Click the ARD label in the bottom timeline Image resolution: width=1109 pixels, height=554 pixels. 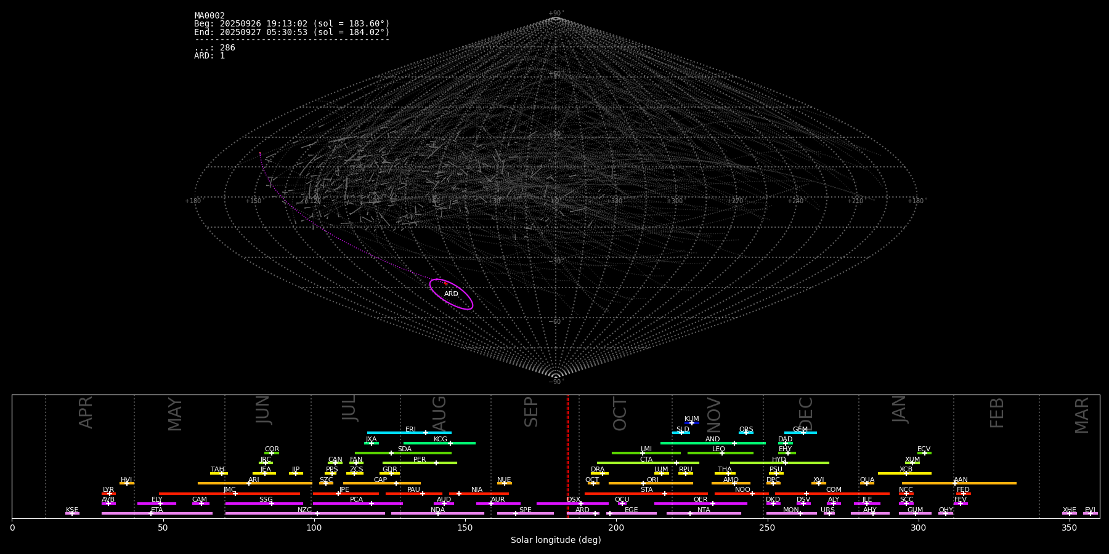tap(582, 510)
